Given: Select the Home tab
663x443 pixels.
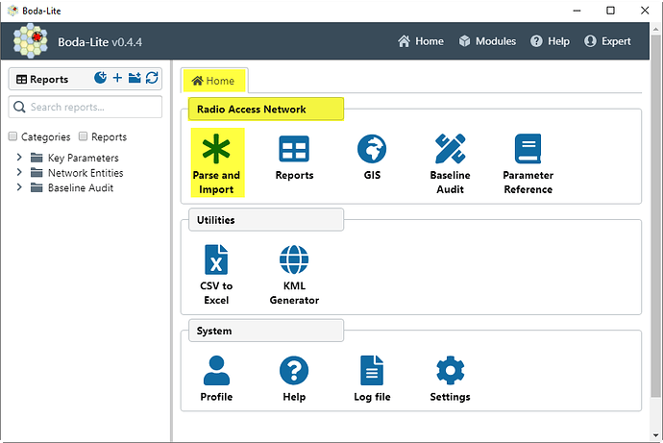Looking at the screenshot, I should point(214,81).
